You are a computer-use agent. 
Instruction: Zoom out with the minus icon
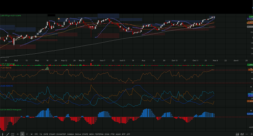(x=247, y=134)
